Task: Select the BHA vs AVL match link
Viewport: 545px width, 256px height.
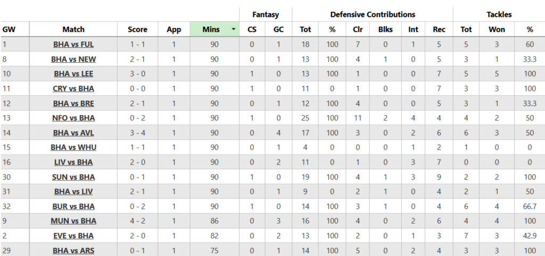Action: point(73,133)
